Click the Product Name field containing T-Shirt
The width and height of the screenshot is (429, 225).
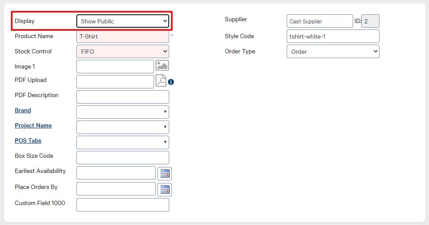click(123, 36)
